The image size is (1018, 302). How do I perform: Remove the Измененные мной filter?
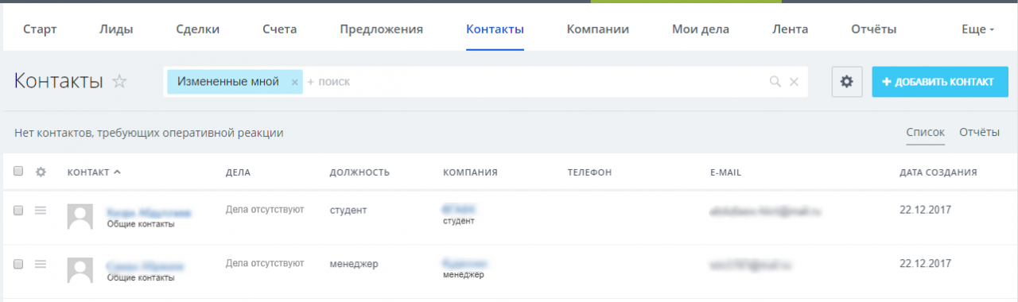point(294,82)
